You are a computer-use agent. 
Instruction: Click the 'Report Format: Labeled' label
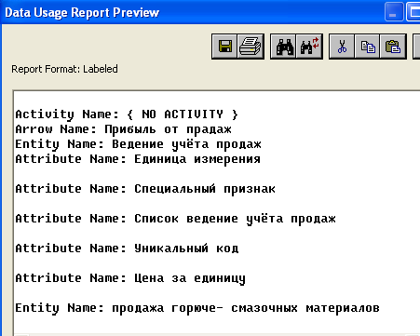pos(64,69)
